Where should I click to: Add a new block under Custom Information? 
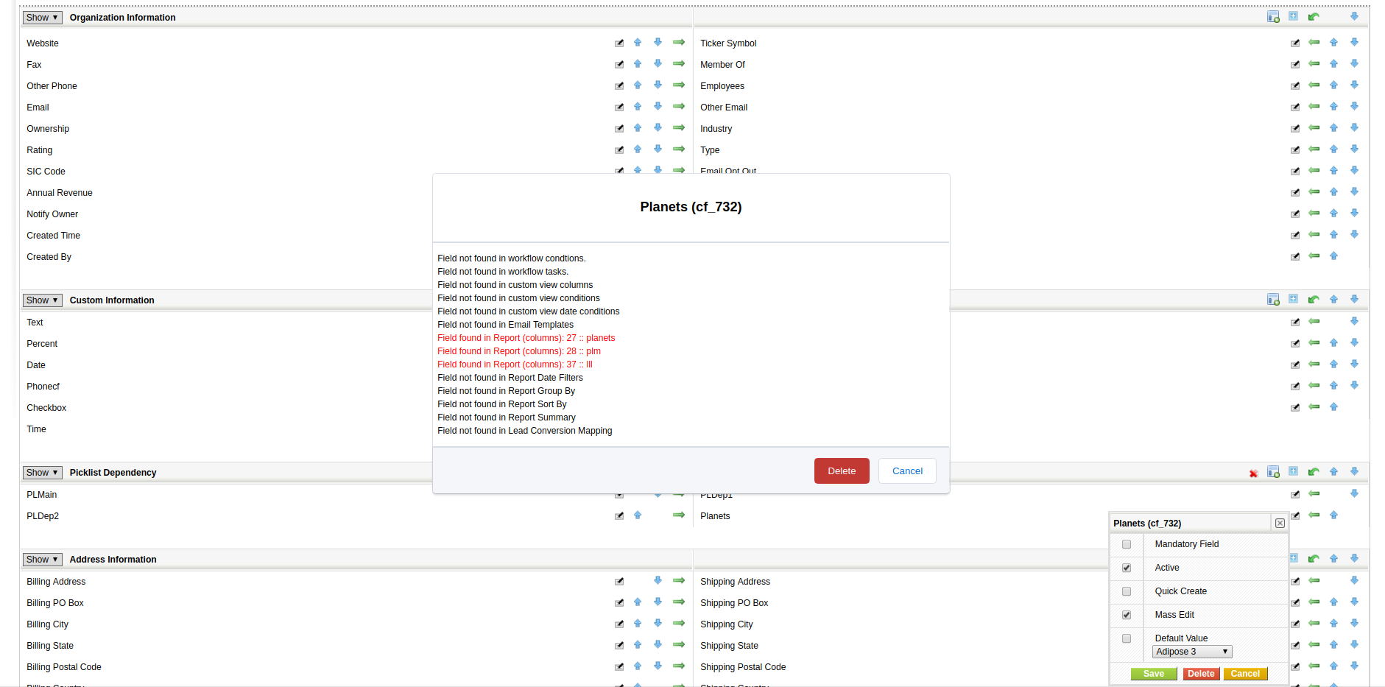1294,299
